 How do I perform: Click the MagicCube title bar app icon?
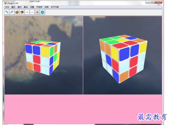(x=5, y=3)
